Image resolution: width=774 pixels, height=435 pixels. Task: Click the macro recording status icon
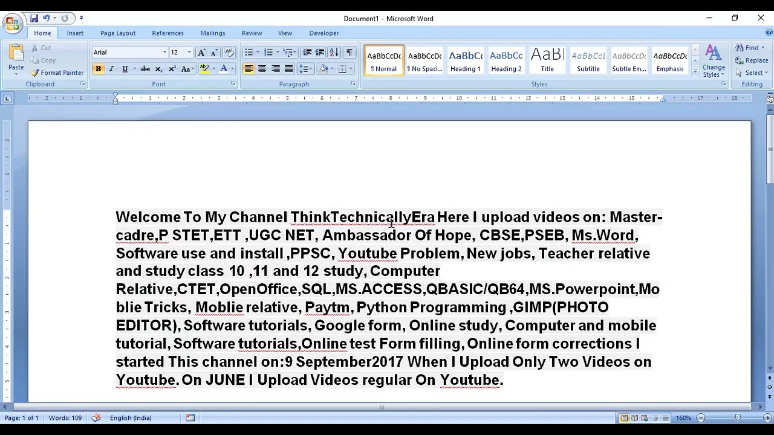coord(190,418)
